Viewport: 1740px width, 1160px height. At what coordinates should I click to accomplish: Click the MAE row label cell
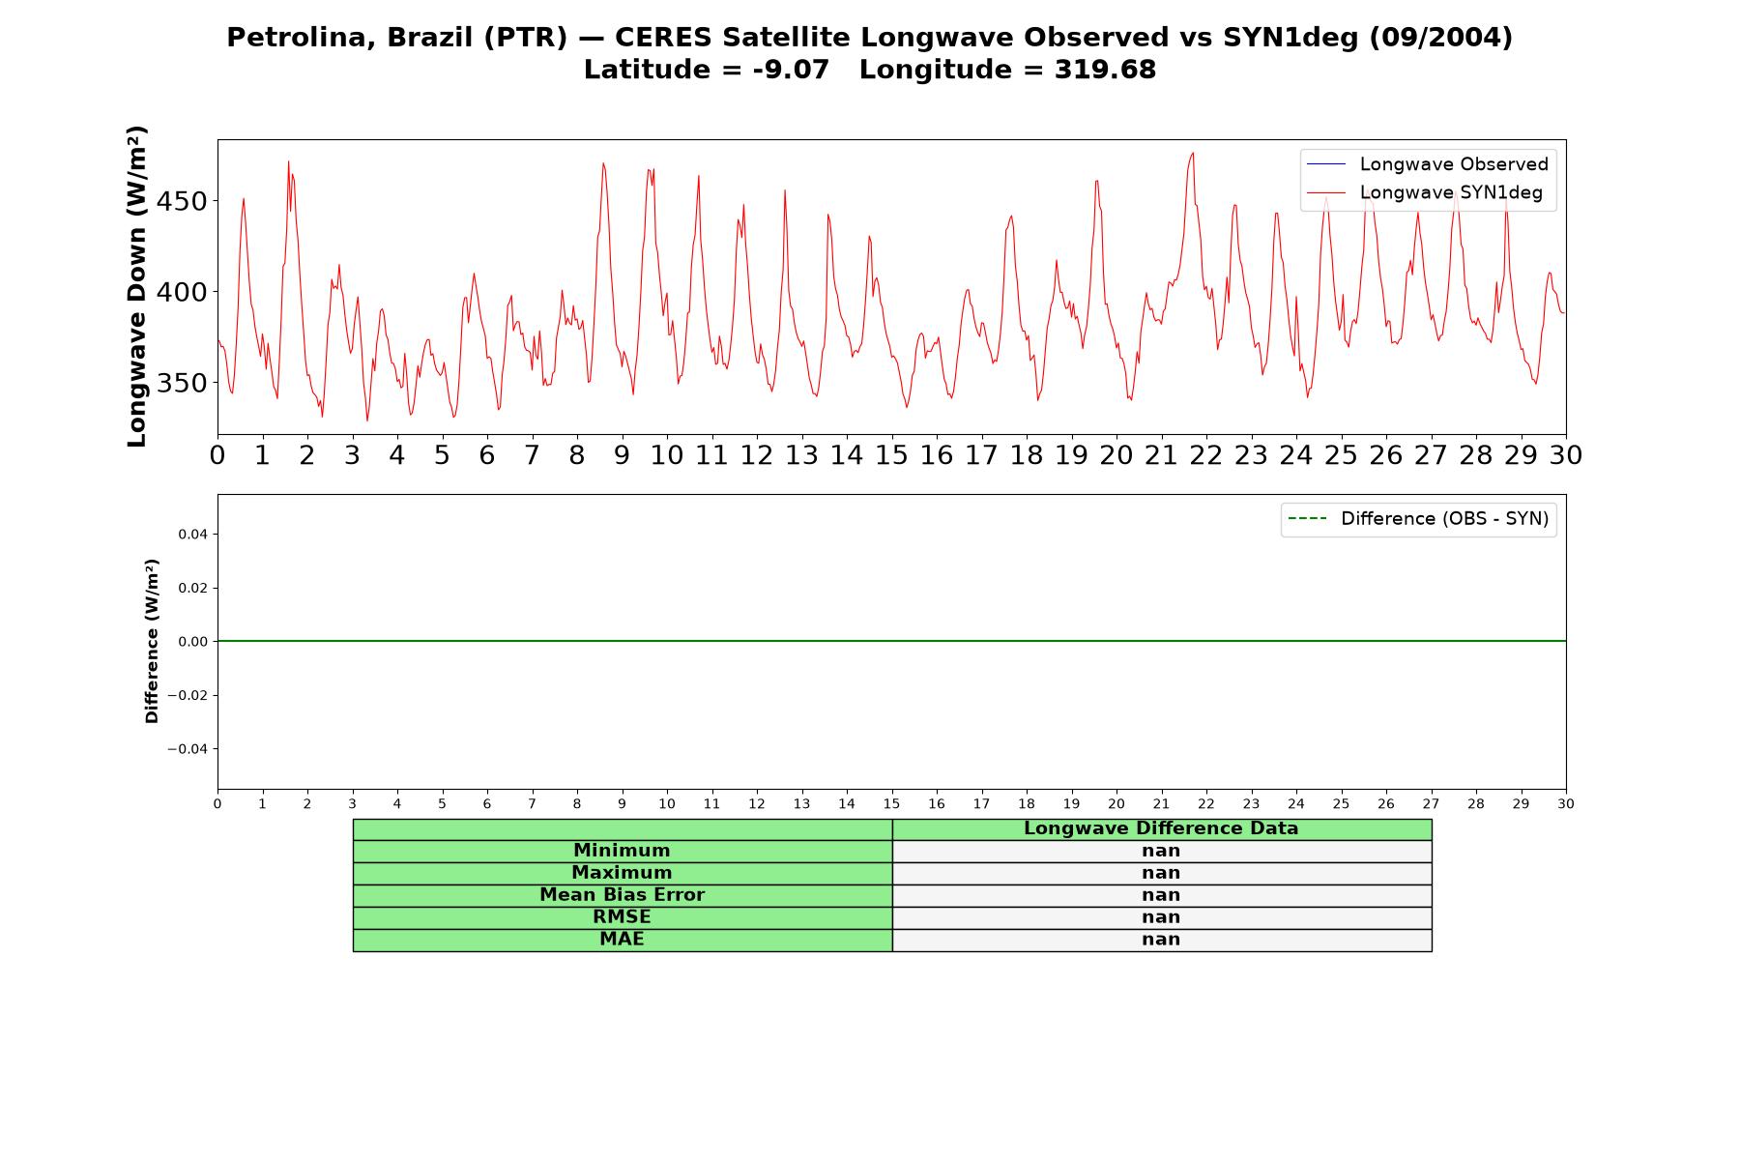[x=622, y=940]
